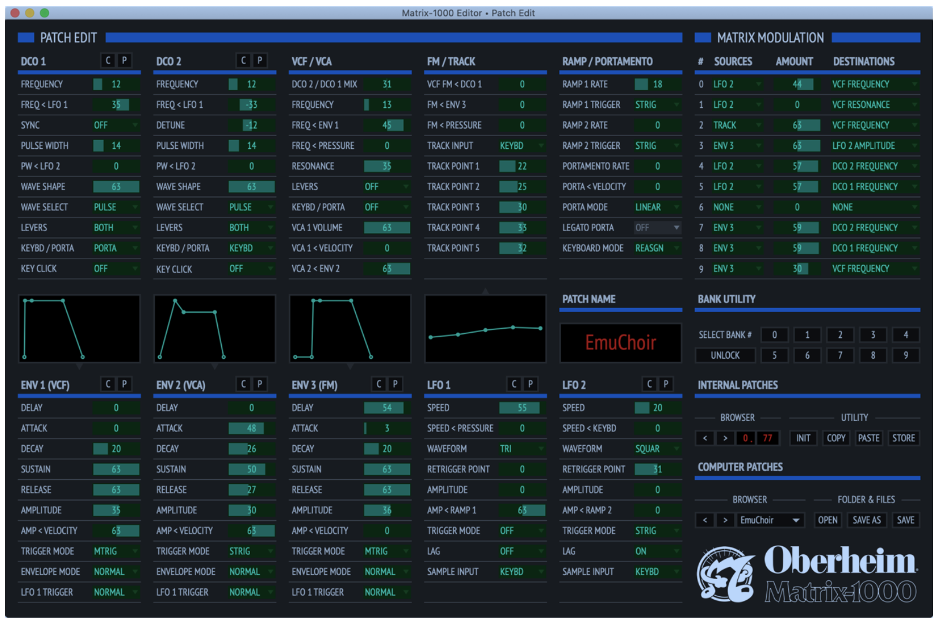Screen dimensions: 940x624
Task: Copy ENV 1 (VCF) using its C button
Action: pyautogui.click(x=108, y=384)
